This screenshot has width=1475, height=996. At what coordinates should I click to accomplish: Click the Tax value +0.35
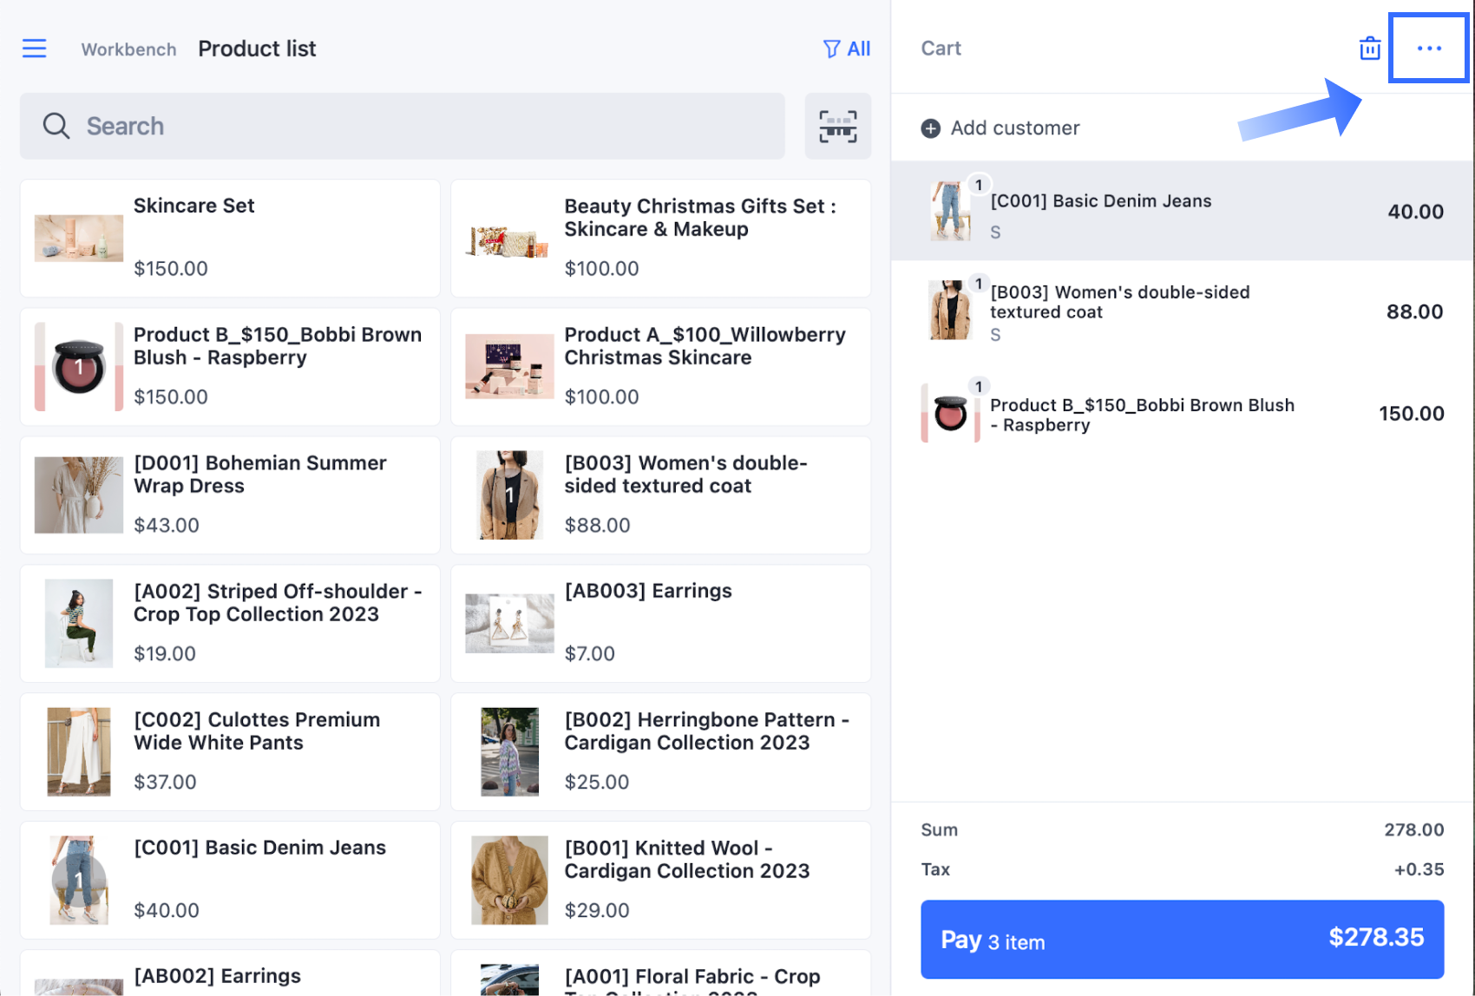[x=1419, y=869]
